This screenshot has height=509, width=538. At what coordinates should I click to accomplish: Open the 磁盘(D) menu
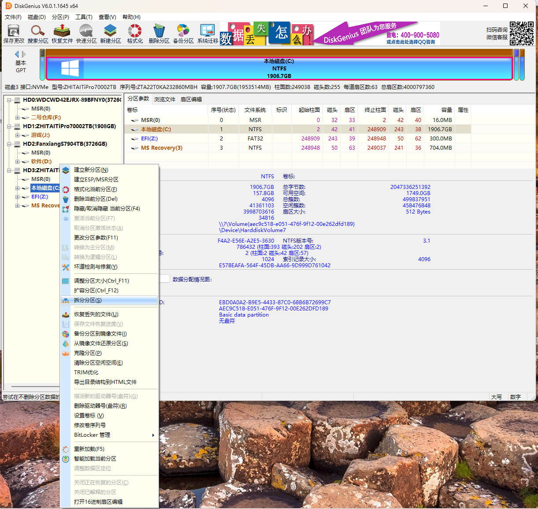(x=37, y=17)
